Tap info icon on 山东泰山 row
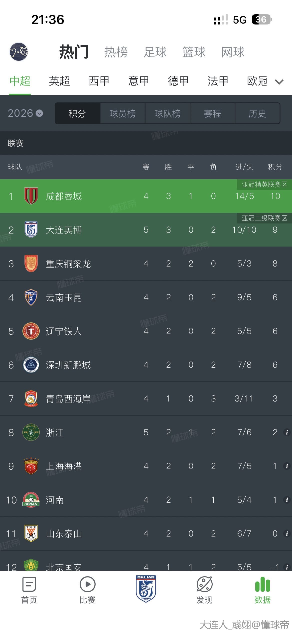 287,533
